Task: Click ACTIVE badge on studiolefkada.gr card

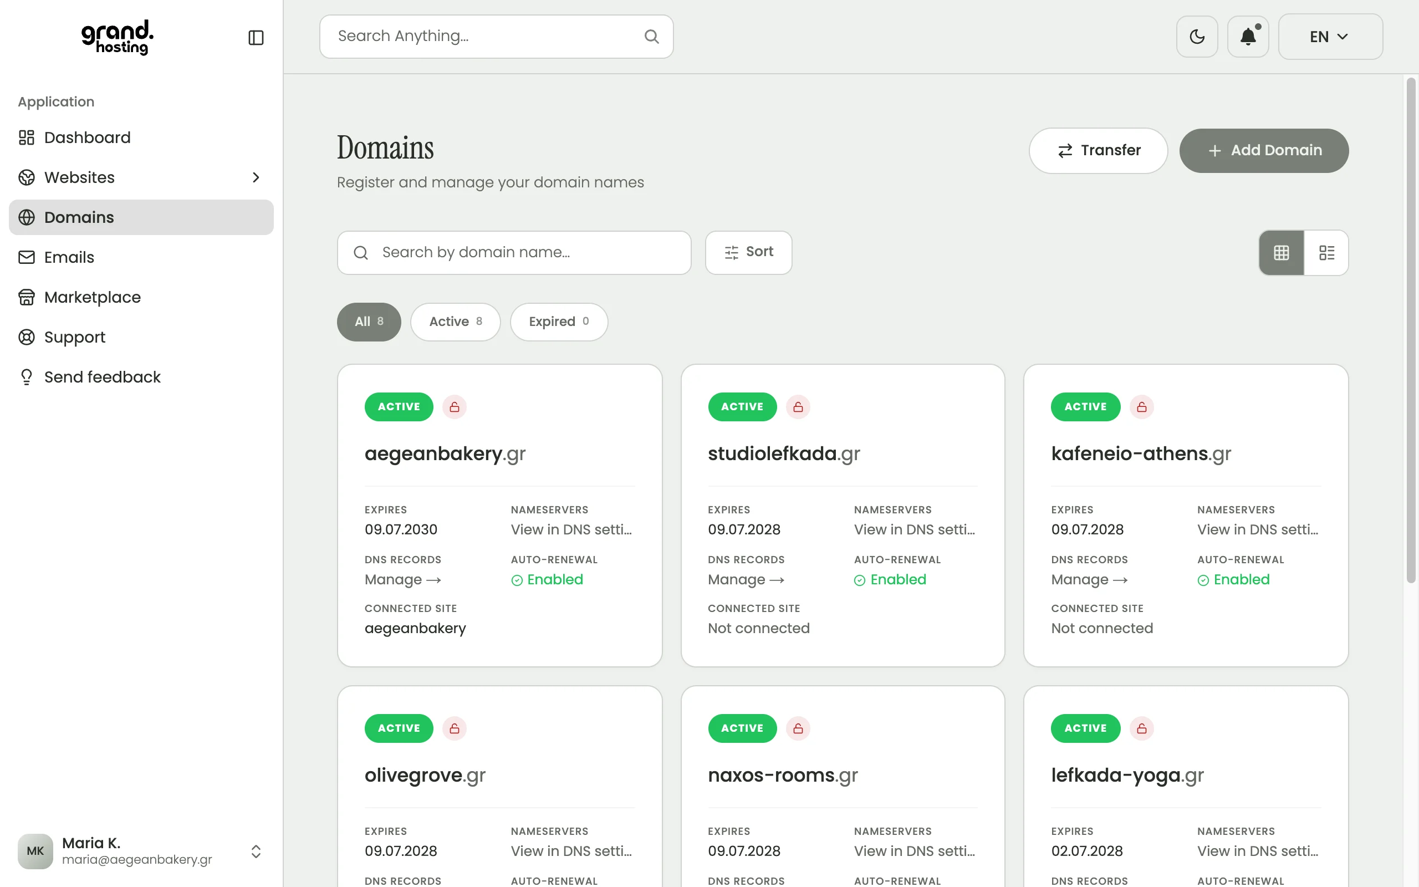Action: (x=742, y=406)
